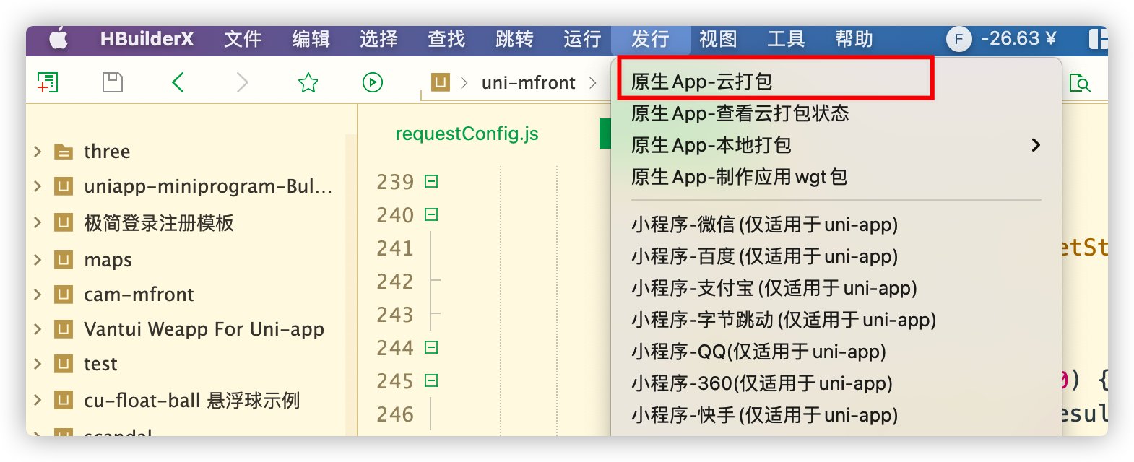The height and width of the screenshot is (462, 1134).
Task: Select line number 242 in gutter
Action: (395, 282)
